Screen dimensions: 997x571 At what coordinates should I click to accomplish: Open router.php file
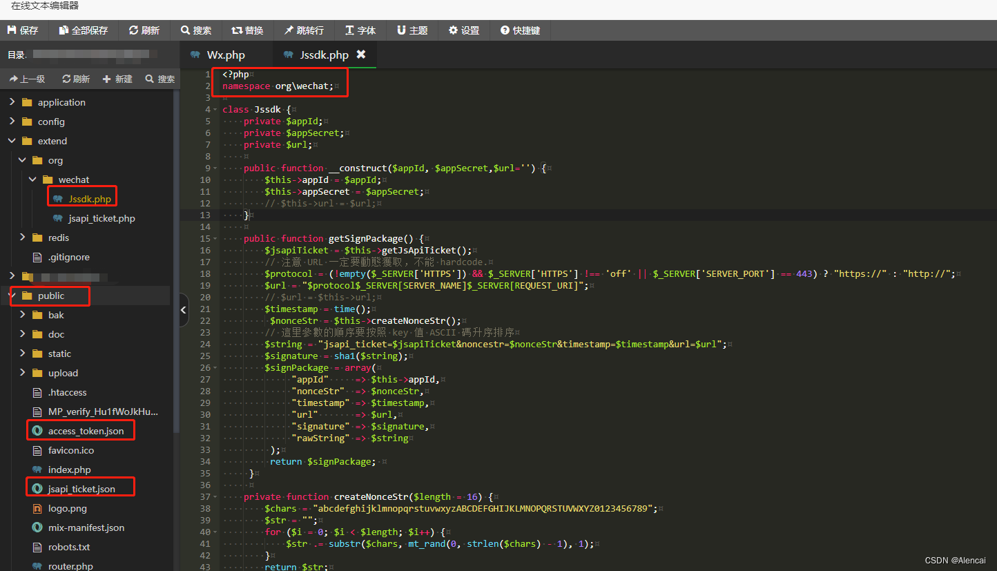70,565
